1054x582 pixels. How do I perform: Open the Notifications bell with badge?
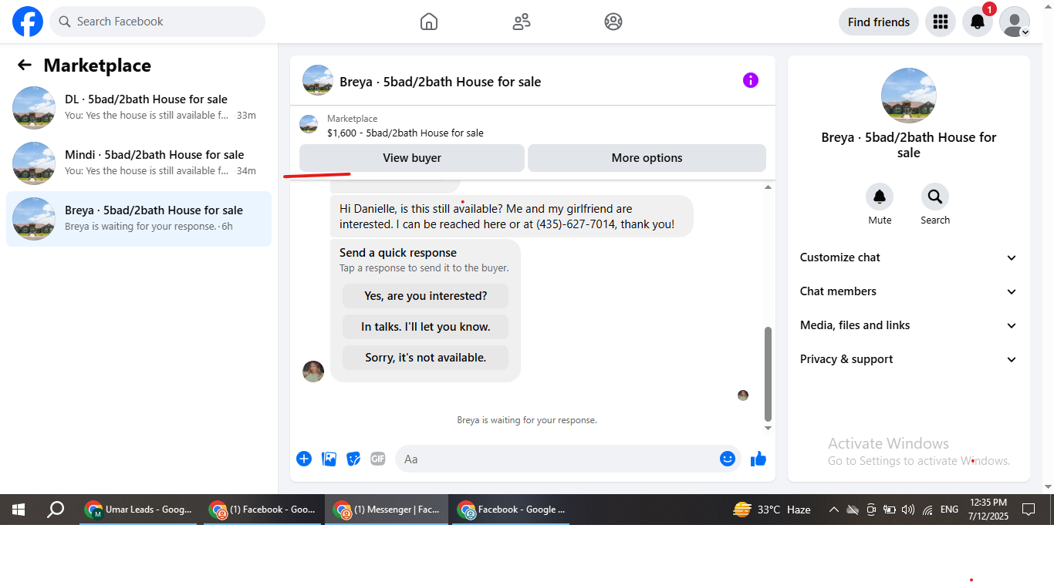pos(977,22)
